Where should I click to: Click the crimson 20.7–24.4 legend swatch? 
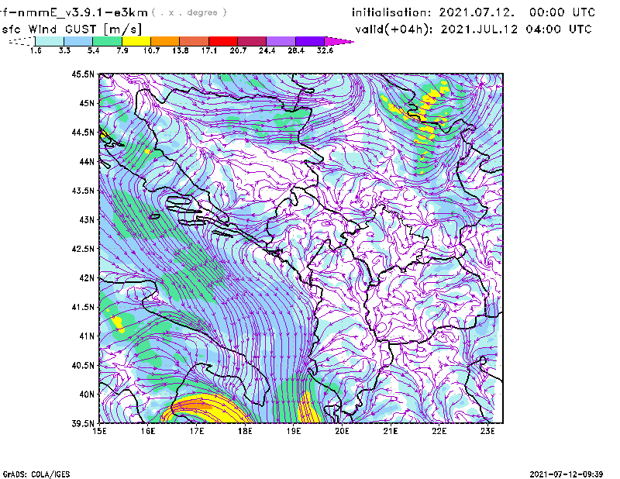click(x=252, y=41)
